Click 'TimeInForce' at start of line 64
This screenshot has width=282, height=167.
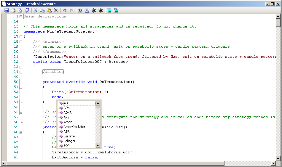click(x=65, y=152)
